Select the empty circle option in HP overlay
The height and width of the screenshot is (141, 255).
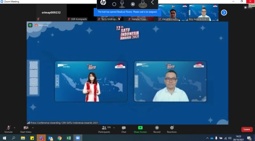pos(114,4)
